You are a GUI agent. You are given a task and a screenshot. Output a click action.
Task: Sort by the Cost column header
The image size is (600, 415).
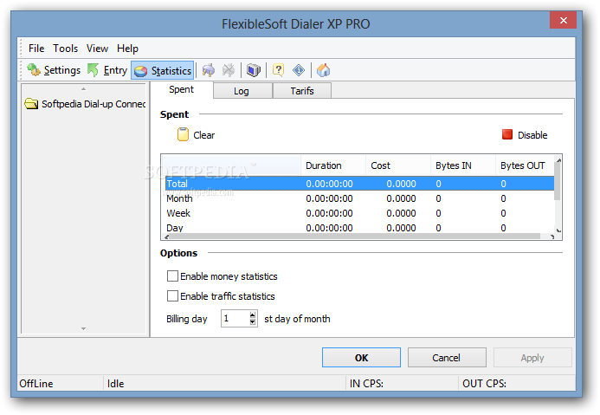tap(398, 165)
